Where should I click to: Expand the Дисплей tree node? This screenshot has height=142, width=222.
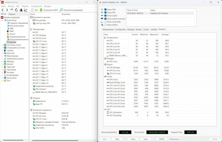click(2, 53)
